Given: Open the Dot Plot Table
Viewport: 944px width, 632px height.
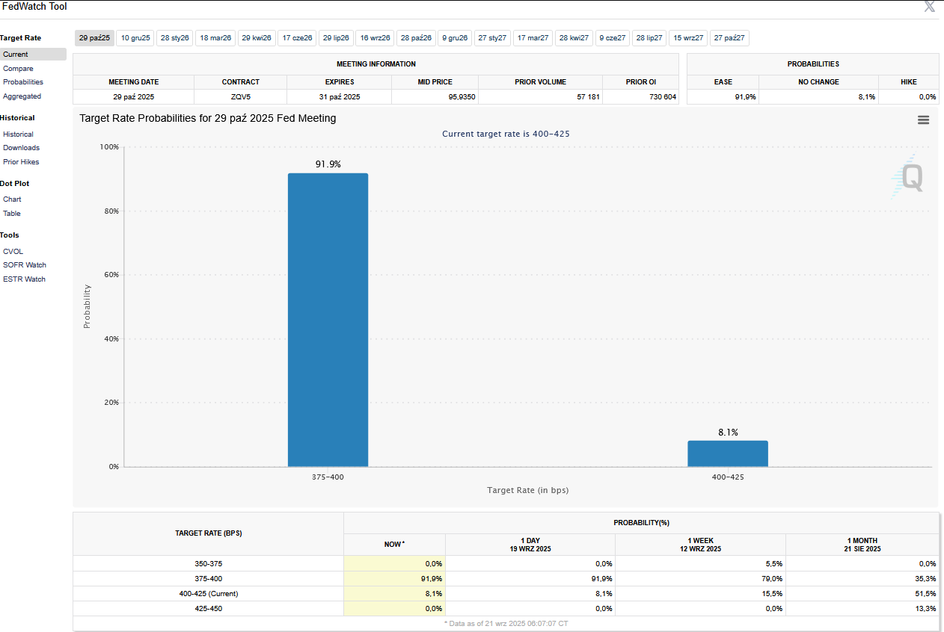Looking at the screenshot, I should coord(12,214).
